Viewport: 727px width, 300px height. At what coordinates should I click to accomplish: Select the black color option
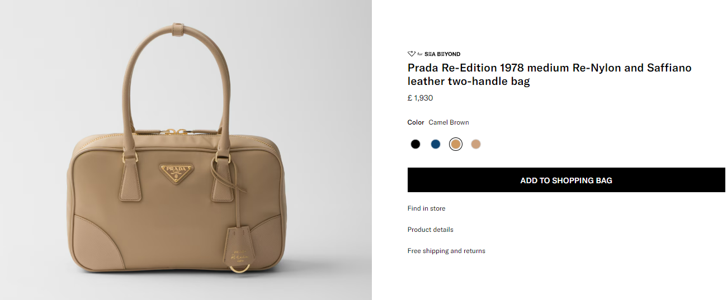(x=415, y=144)
